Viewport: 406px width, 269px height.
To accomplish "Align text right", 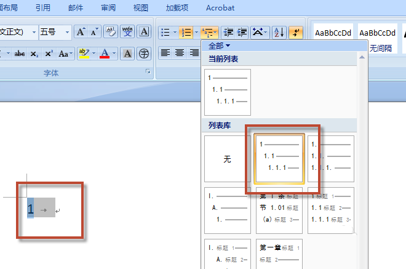I will [x=194, y=53].
